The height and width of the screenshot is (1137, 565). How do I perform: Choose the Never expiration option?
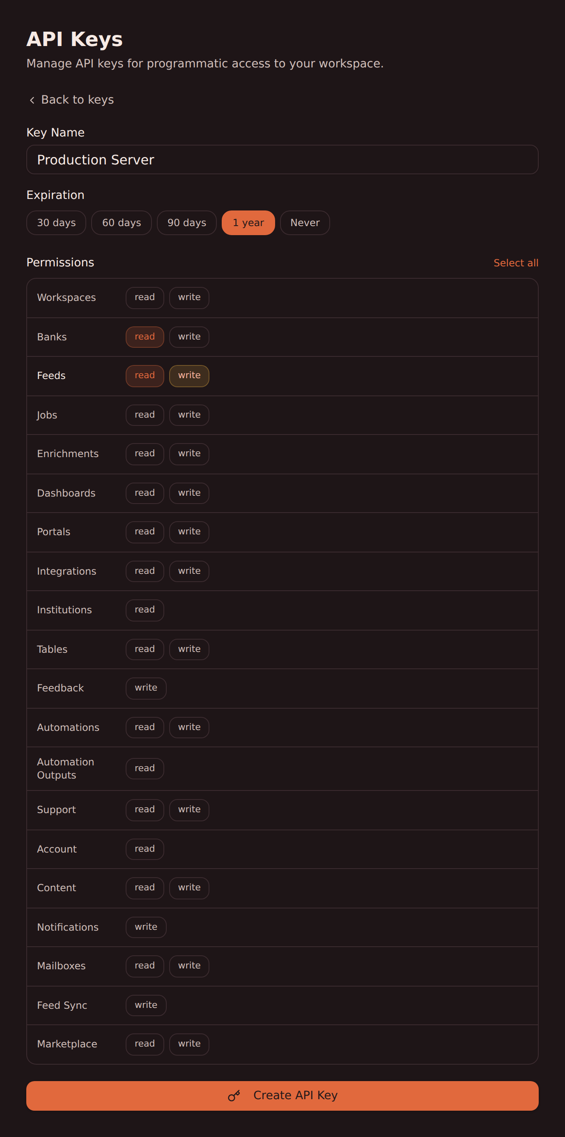(305, 222)
